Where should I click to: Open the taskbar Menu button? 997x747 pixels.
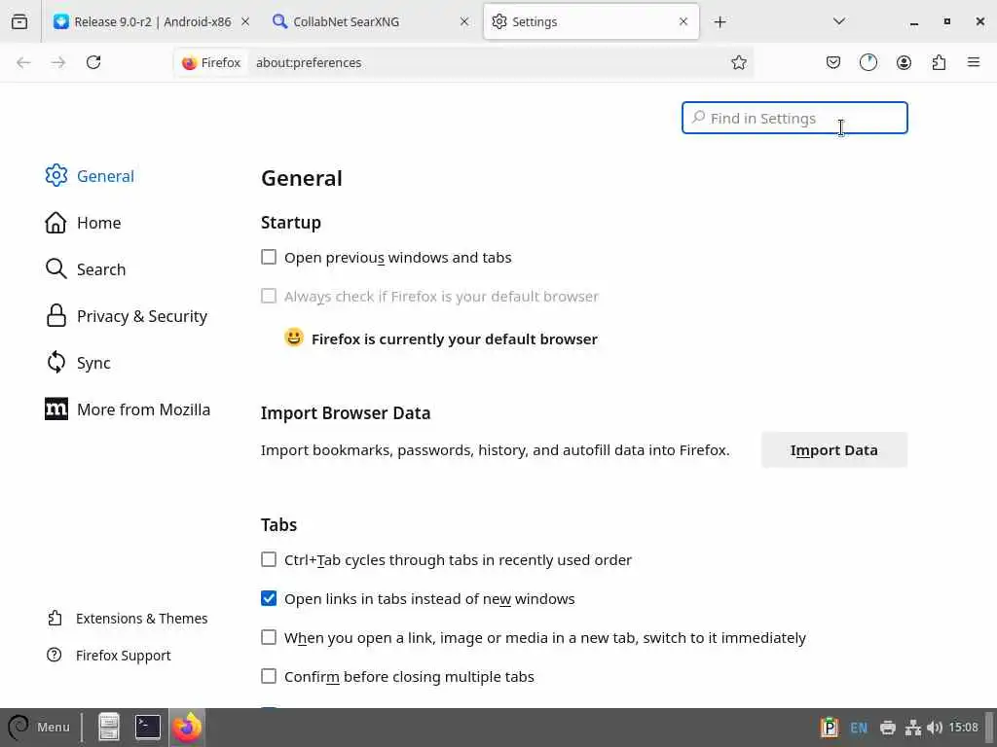point(38,728)
